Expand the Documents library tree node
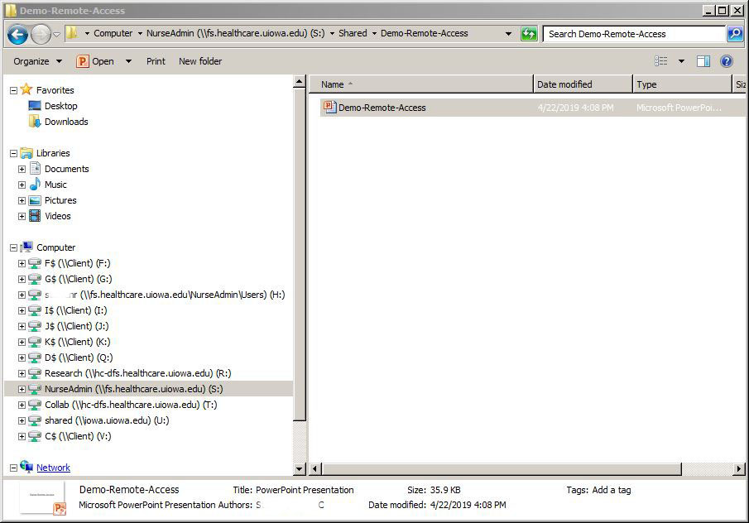The height and width of the screenshot is (523, 749). 22,169
